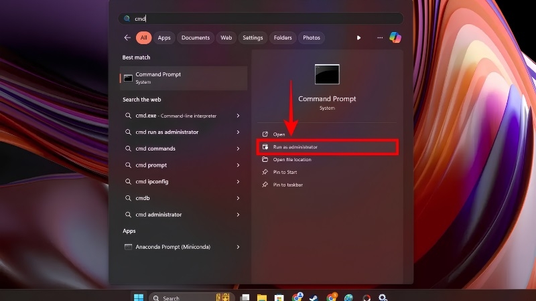Show more filters with the play arrow
The image size is (536, 301).
pyautogui.click(x=358, y=37)
